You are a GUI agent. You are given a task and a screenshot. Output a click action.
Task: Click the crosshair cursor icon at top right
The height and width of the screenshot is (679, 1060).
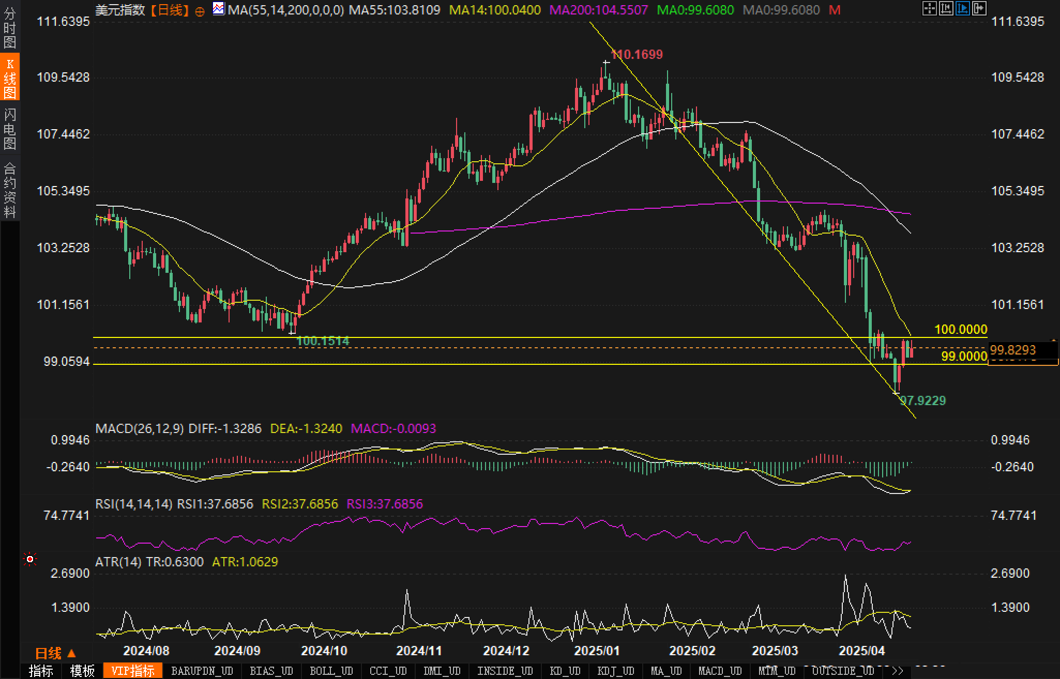[x=929, y=8]
